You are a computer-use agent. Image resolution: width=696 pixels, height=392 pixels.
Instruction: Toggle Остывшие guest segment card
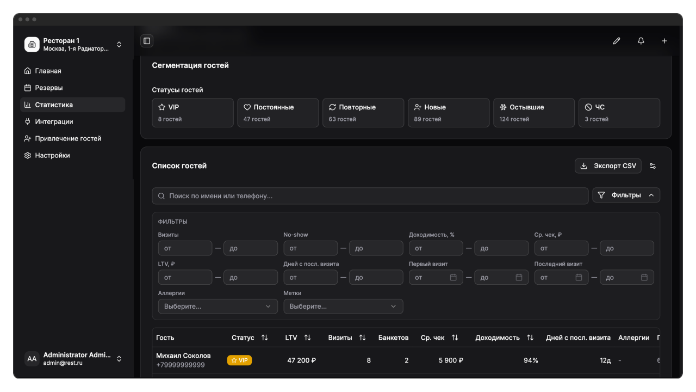click(x=533, y=113)
